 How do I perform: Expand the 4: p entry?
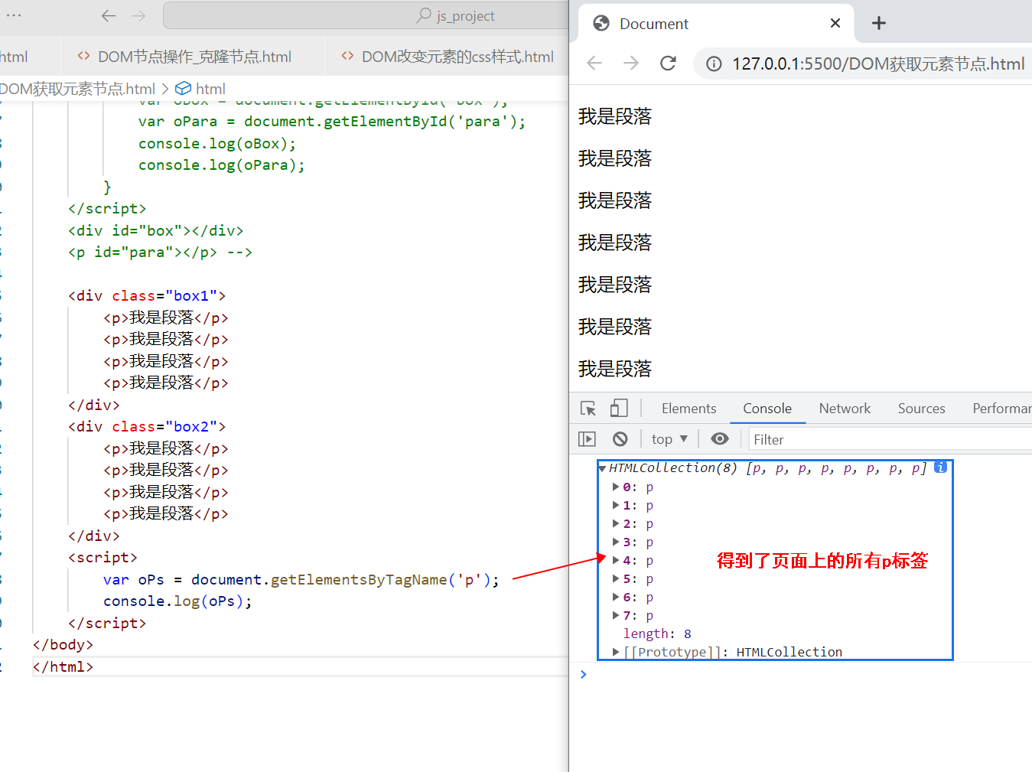pyautogui.click(x=616, y=561)
